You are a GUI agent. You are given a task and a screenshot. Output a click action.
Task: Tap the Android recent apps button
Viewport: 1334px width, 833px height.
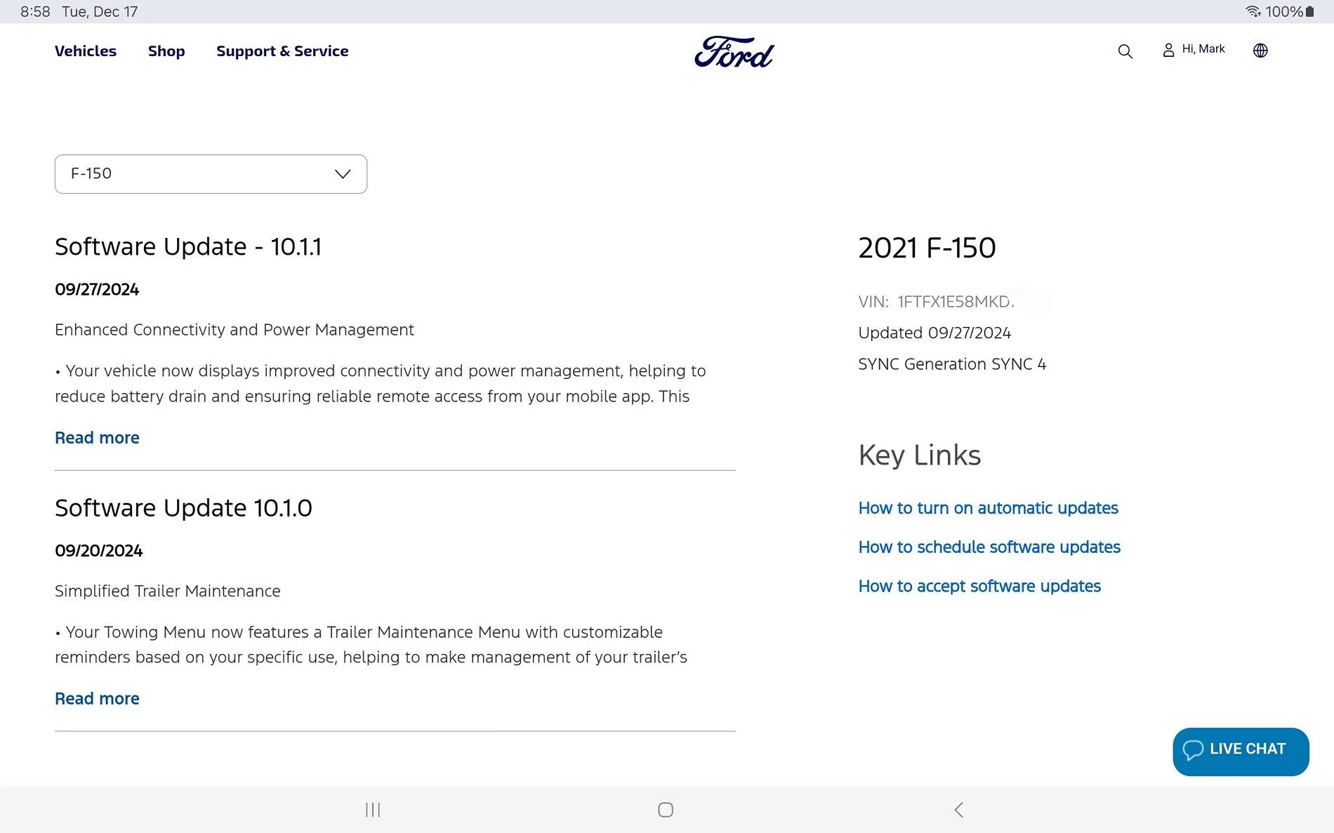tap(373, 810)
